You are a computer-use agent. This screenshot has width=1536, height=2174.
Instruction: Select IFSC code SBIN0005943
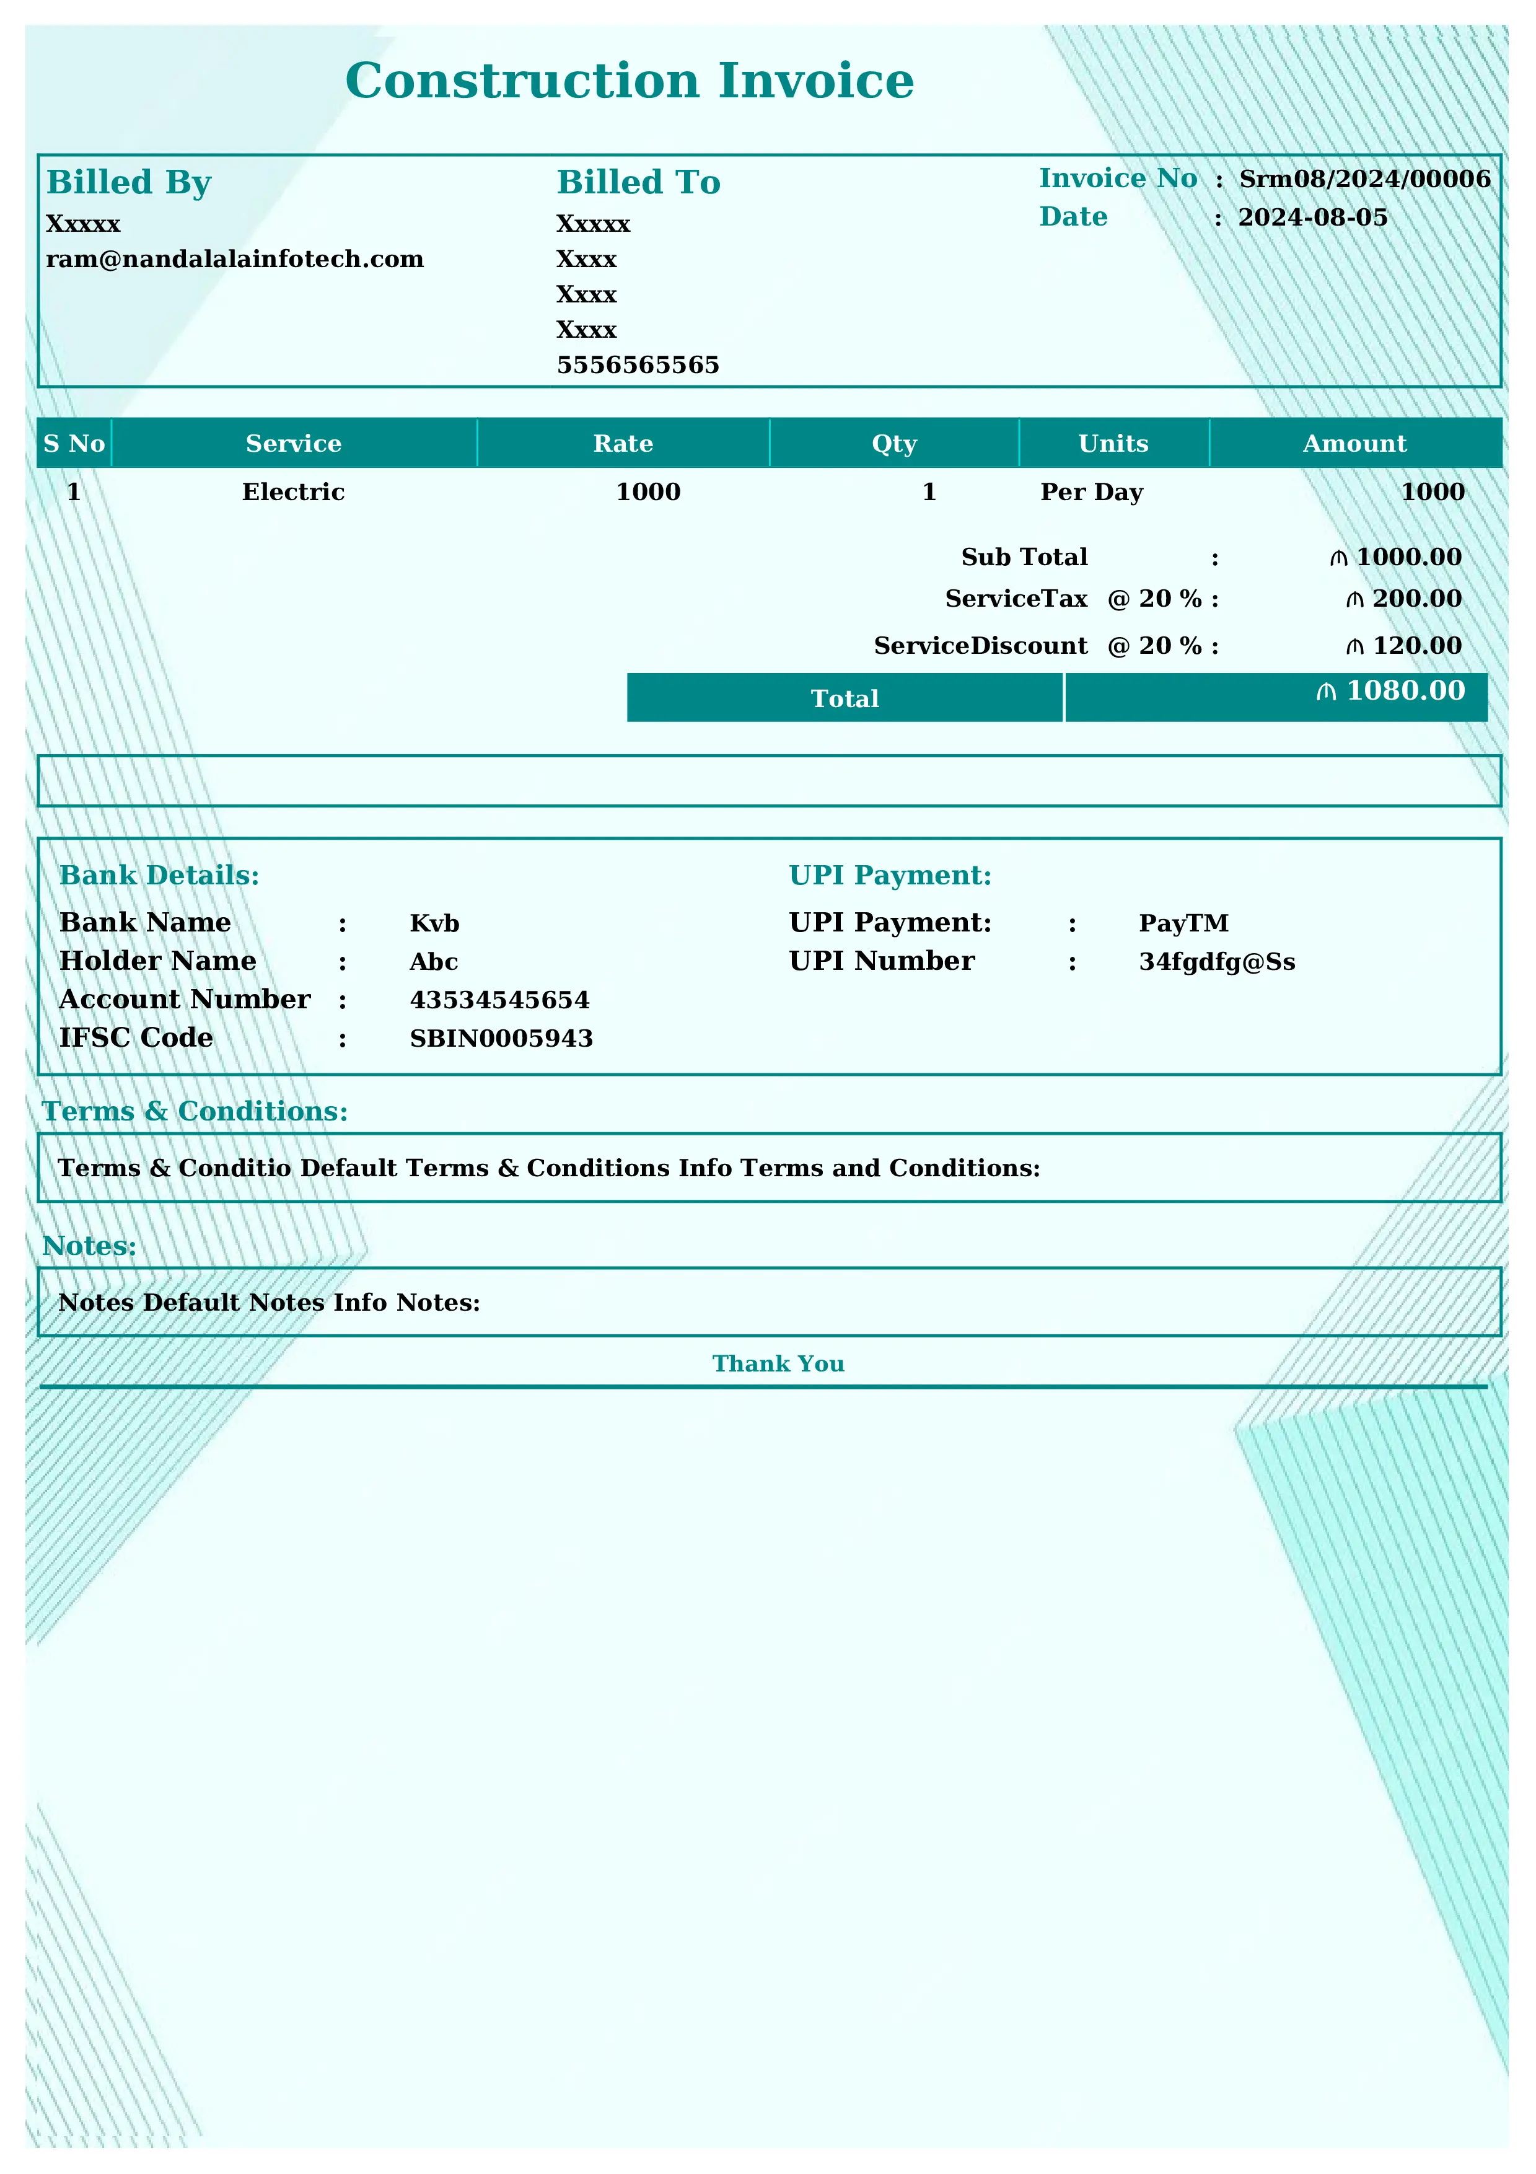pyautogui.click(x=502, y=1040)
